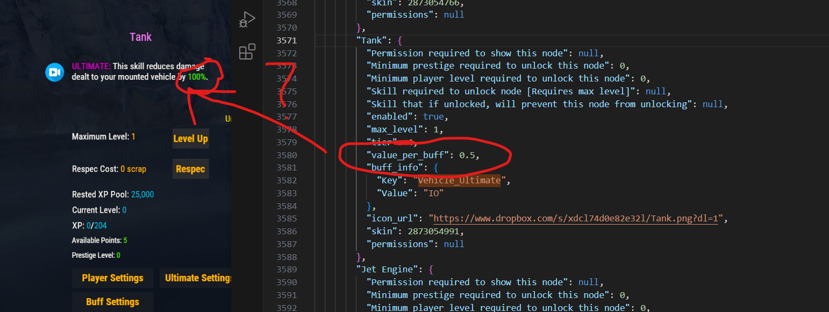
Task: Click line number 3589 beside Jet Engine
Action: tap(287, 270)
